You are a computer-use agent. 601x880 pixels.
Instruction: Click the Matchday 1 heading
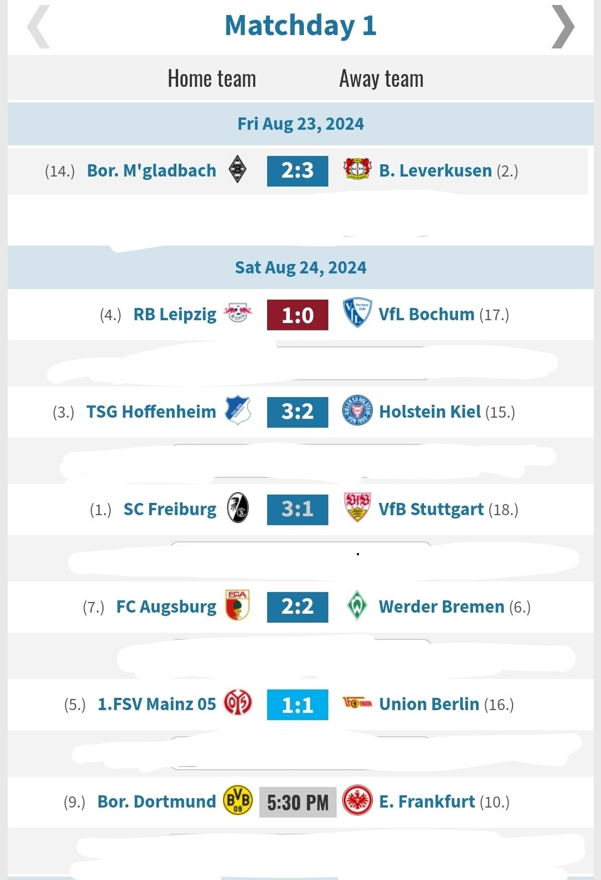(x=300, y=26)
